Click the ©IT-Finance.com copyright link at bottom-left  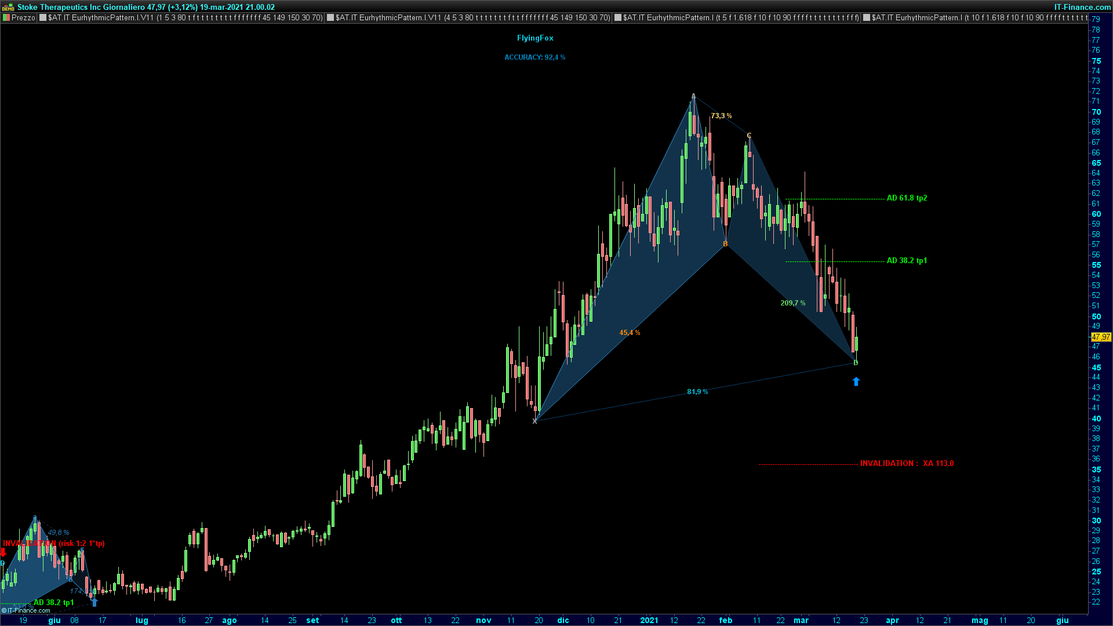(x=26, y=610)
